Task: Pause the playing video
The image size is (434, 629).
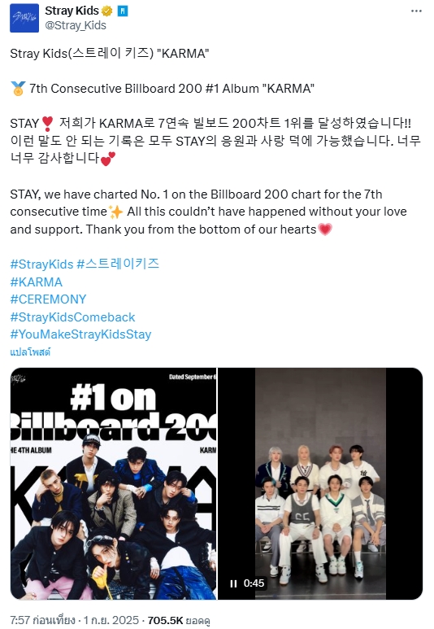Action: (x=233, y=583)
